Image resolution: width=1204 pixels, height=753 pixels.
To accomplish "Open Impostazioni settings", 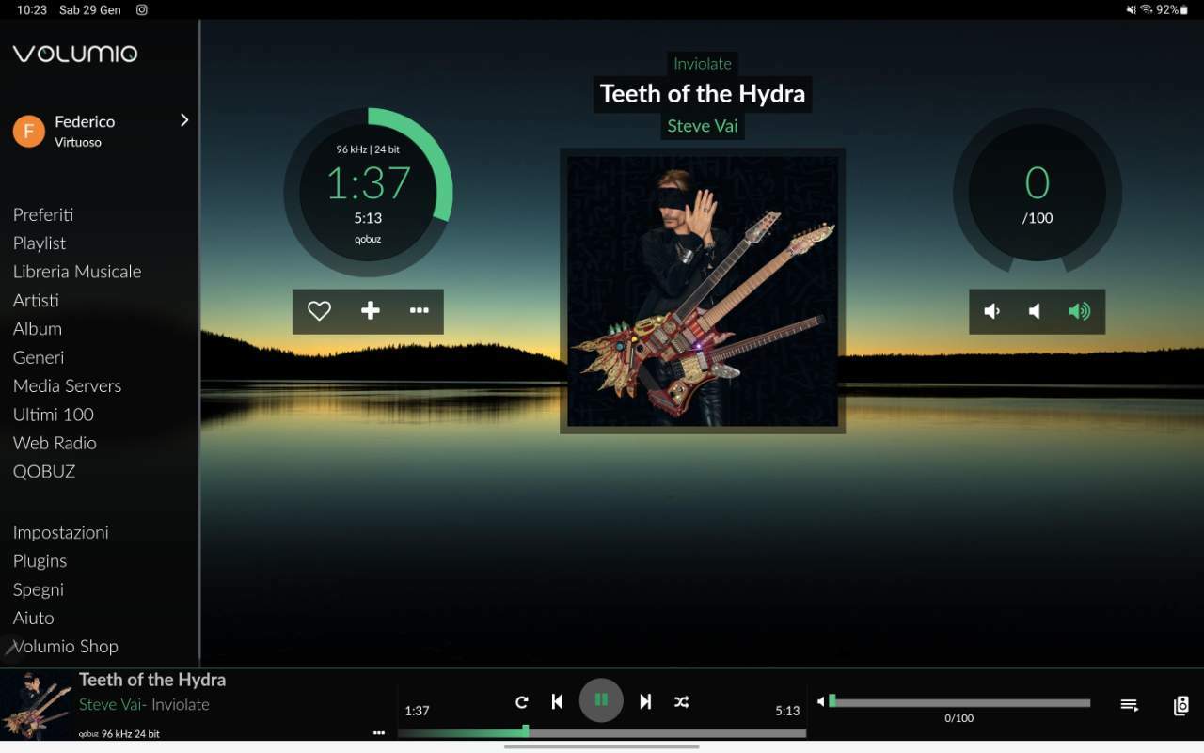I will click(61, 532).
